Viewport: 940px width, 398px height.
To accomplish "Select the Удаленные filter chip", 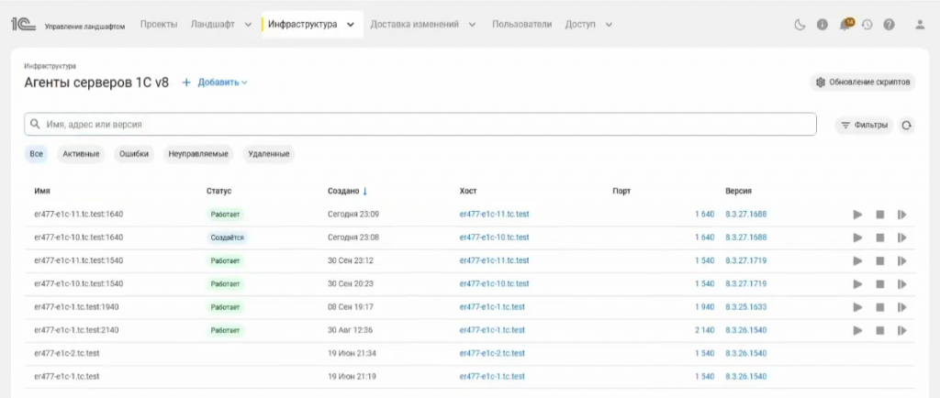I will tap(268, 154).
